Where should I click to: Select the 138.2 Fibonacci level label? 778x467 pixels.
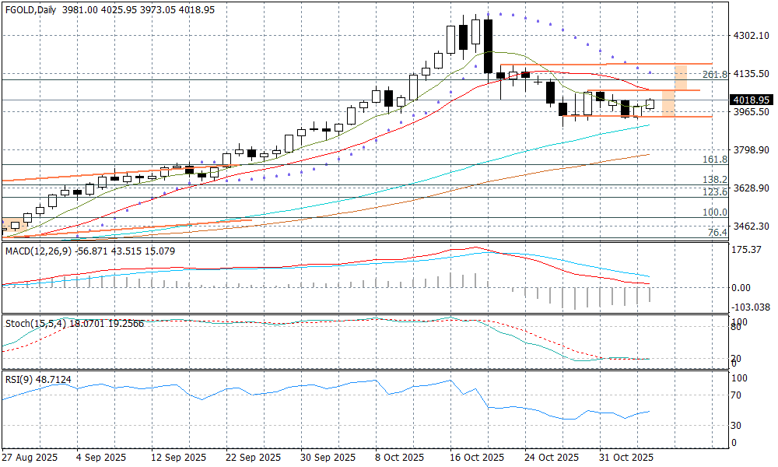[714, 180]
